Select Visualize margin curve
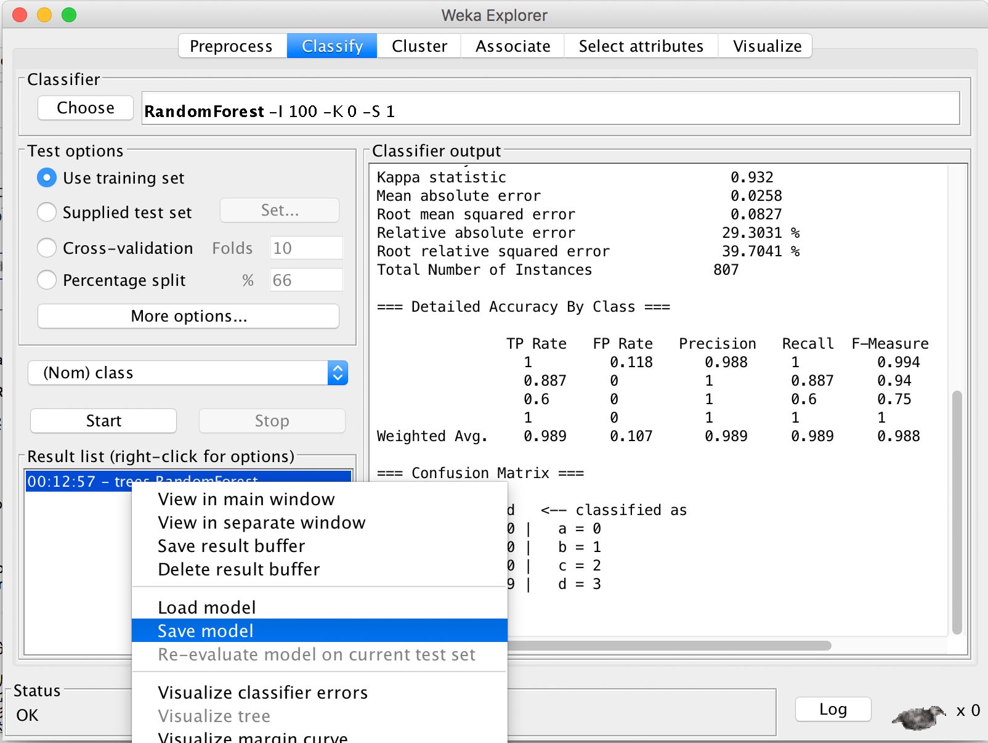 point(320,737)
